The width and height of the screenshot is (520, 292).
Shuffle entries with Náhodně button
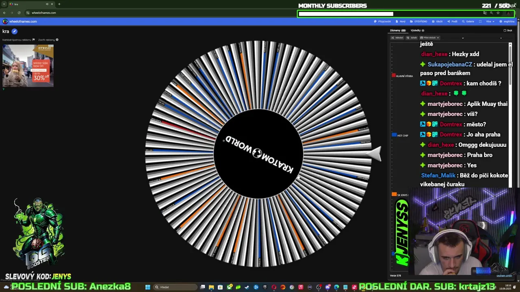[x=397, y=38]
